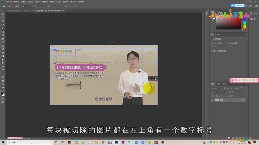Select the Eyedropper tool

tap(3, 35)
